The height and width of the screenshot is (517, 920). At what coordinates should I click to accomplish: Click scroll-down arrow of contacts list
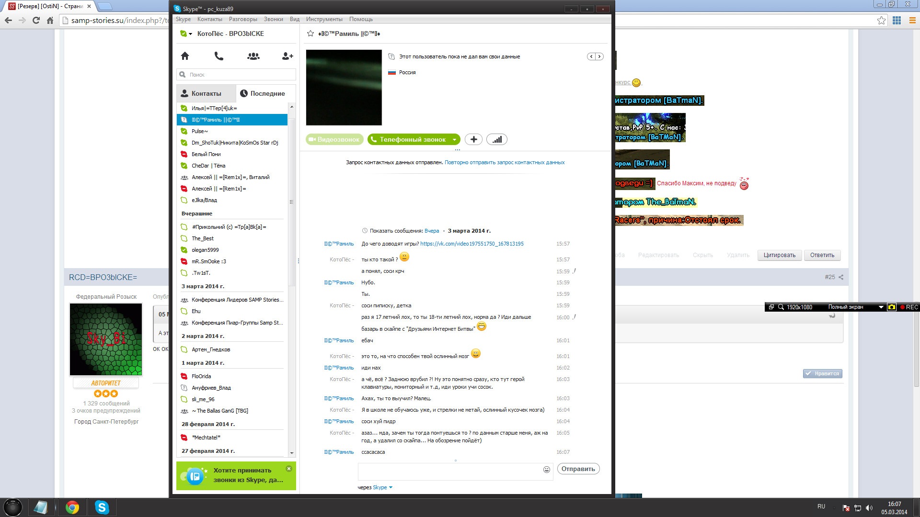tap(291, 453)
